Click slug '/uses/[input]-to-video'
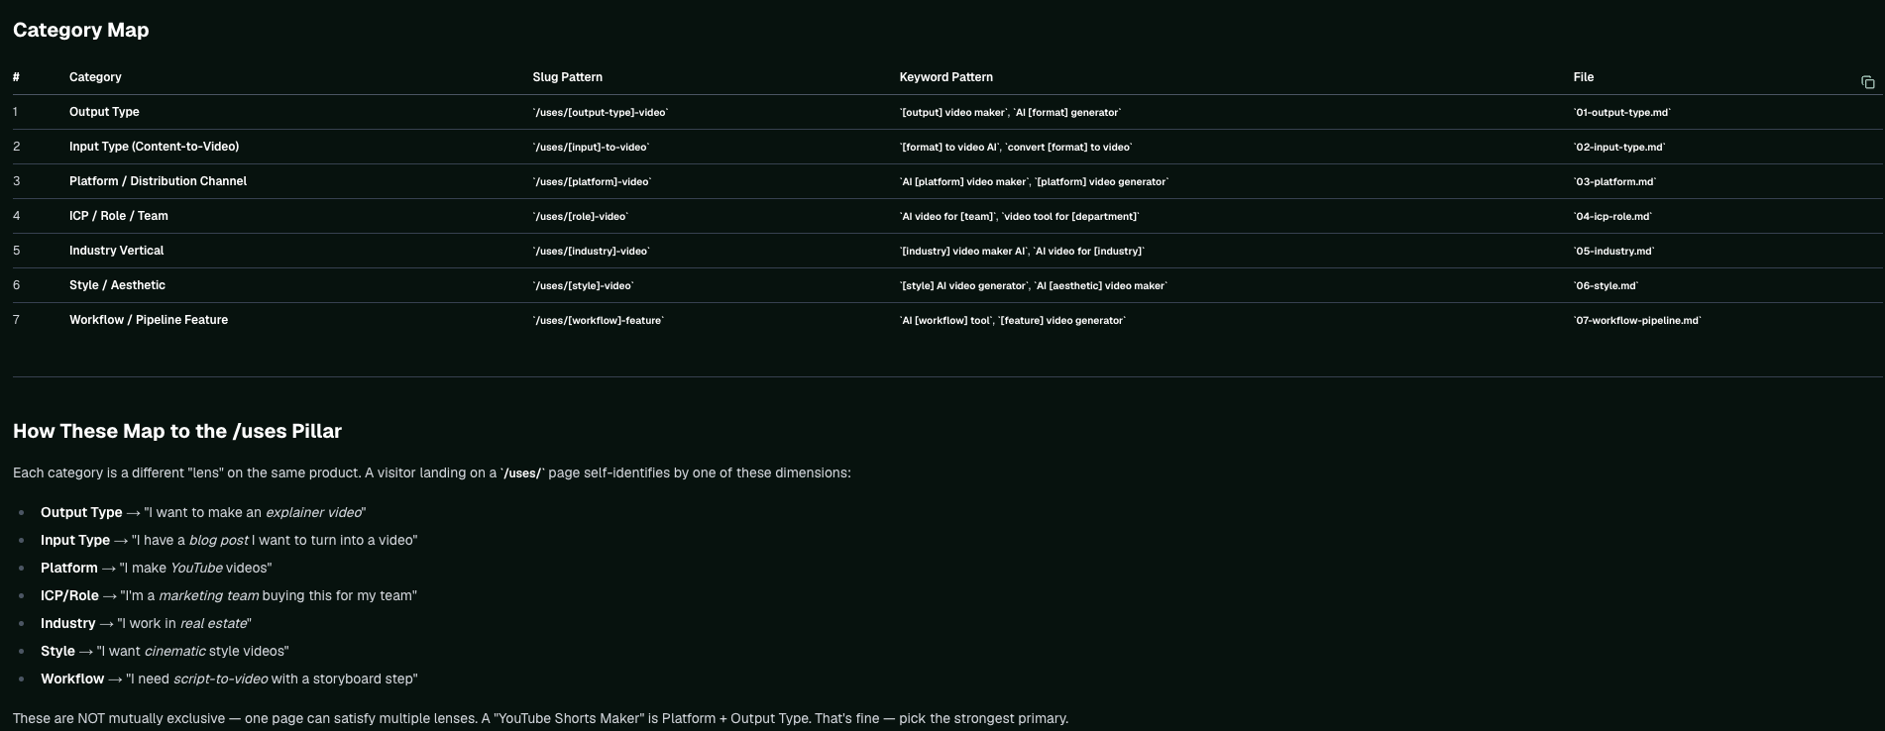The width and height of the screenshot is (1885, 731). click(591, 148)
